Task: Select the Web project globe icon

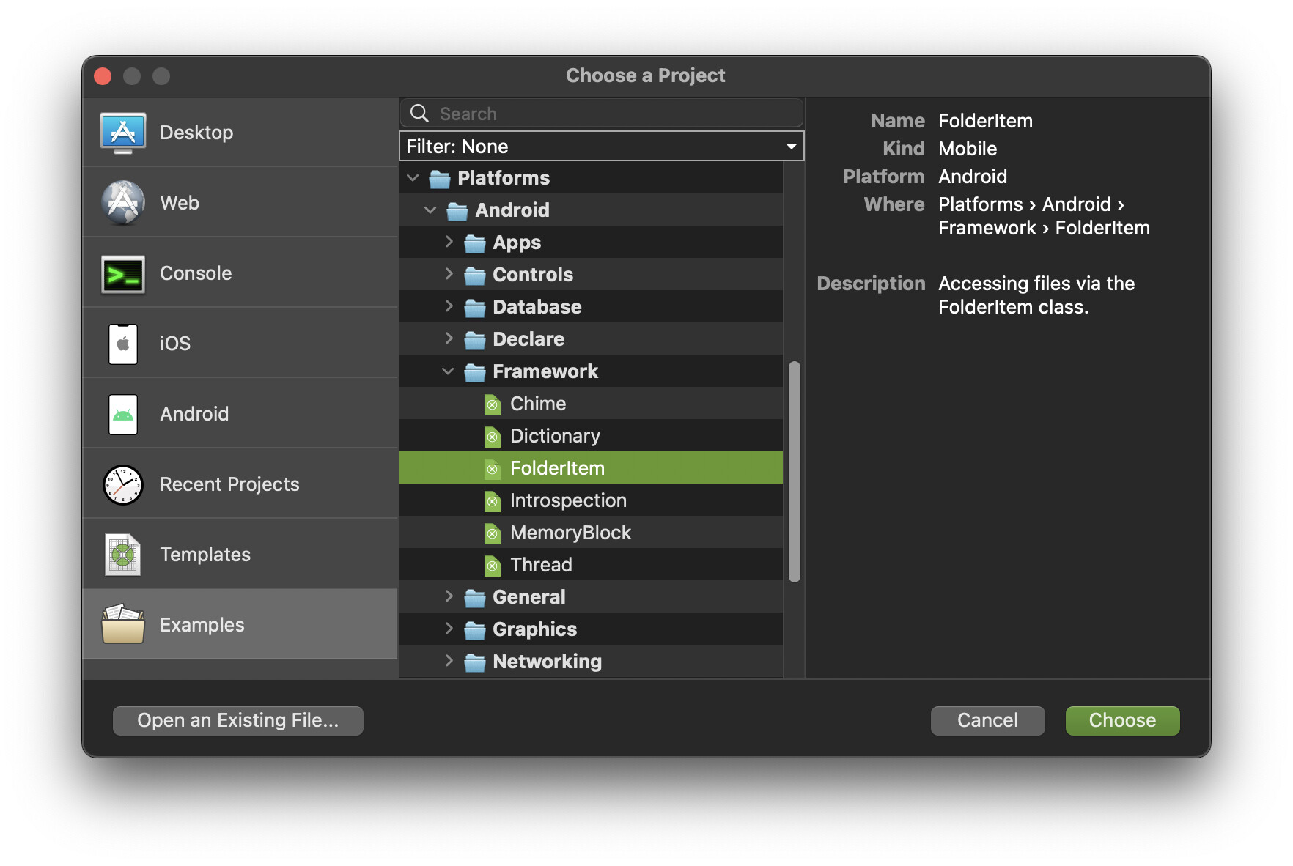Action: (x=123, y=203)
